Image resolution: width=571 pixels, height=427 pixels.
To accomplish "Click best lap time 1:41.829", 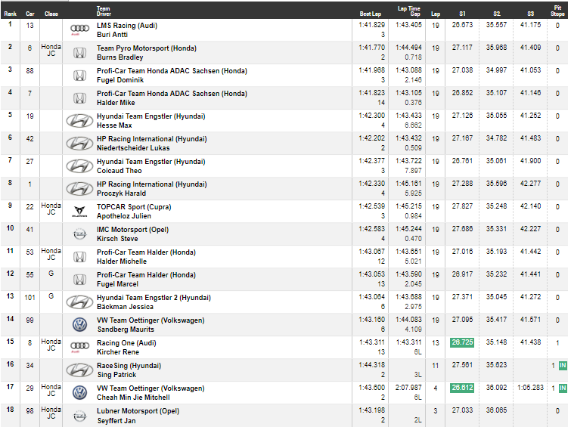I will (372, 25).
